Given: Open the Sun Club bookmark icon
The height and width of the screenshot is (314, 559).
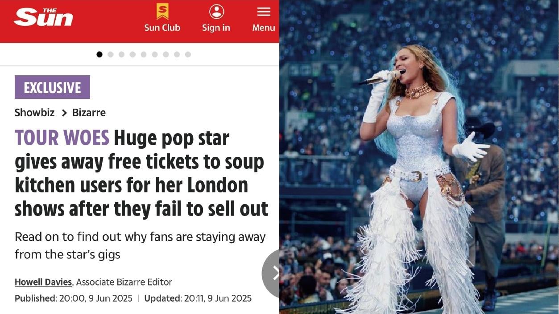Looking at the screenshot, I should pyautogui.click(x=162, y=12).
